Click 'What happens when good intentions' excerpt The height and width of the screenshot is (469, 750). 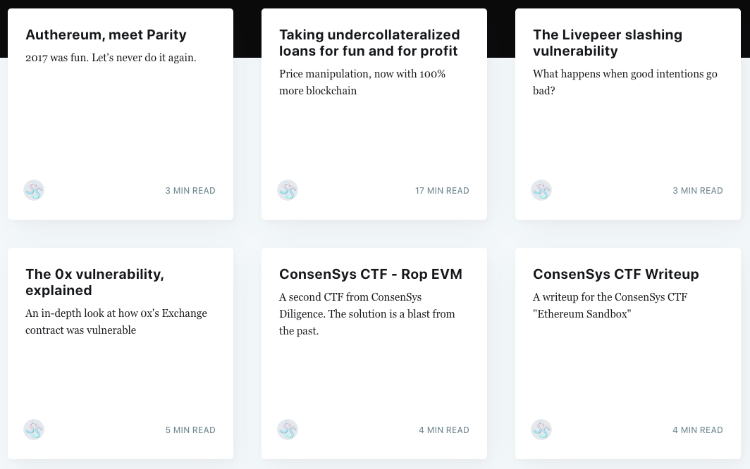click(x=625, y=82)
